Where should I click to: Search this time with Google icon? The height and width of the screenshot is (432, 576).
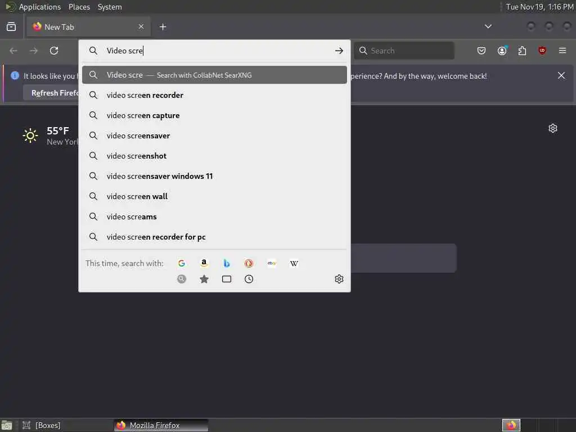pyautogui.click(x=182, y=263)
